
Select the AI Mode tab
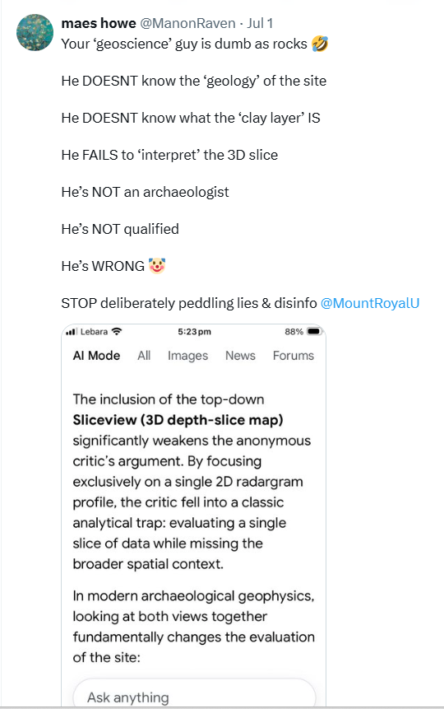[x=97, y=356]
